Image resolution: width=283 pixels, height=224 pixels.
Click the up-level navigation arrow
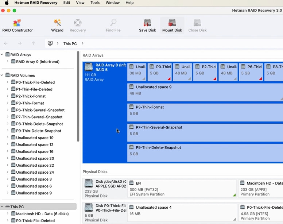point(34,43)
